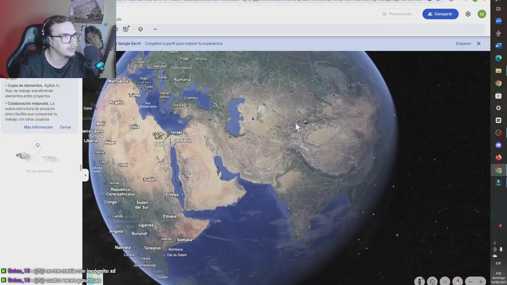Toggle the 3D view button

(x=445, y=281)
